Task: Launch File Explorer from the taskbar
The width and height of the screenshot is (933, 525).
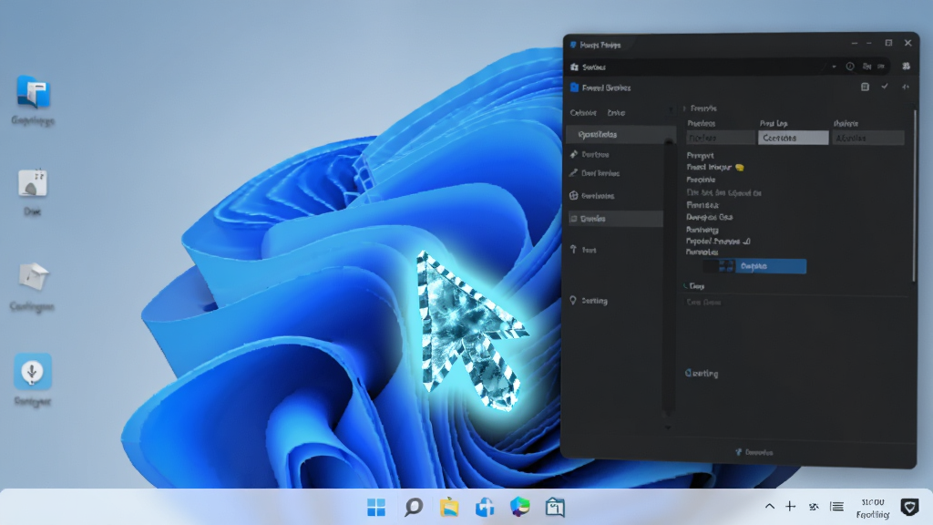Action: pos(449,507)
